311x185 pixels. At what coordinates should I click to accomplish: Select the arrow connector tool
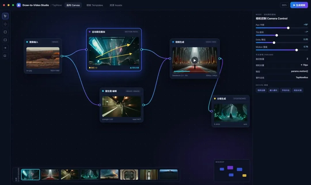click(x=5, y=48)
